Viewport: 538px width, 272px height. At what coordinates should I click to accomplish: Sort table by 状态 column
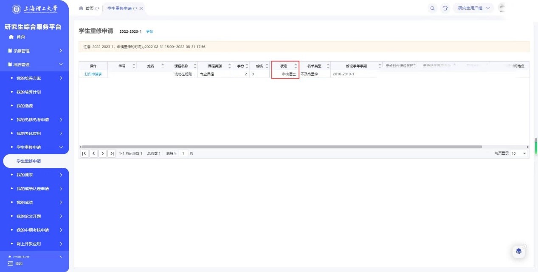[296, 66]
